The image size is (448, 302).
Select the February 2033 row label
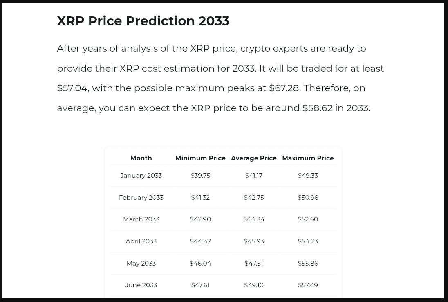(141, 197)
